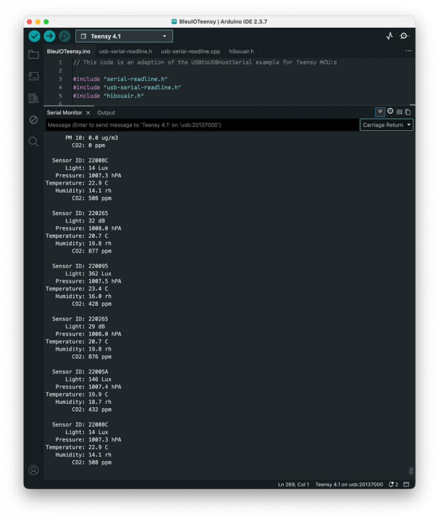Clear serial monitor output icon
The image size is (439, 520).
(x=407, y=112)
